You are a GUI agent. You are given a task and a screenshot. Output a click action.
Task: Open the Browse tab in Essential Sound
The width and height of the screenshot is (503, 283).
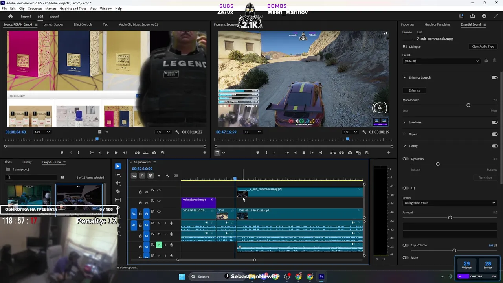(407, 32)
